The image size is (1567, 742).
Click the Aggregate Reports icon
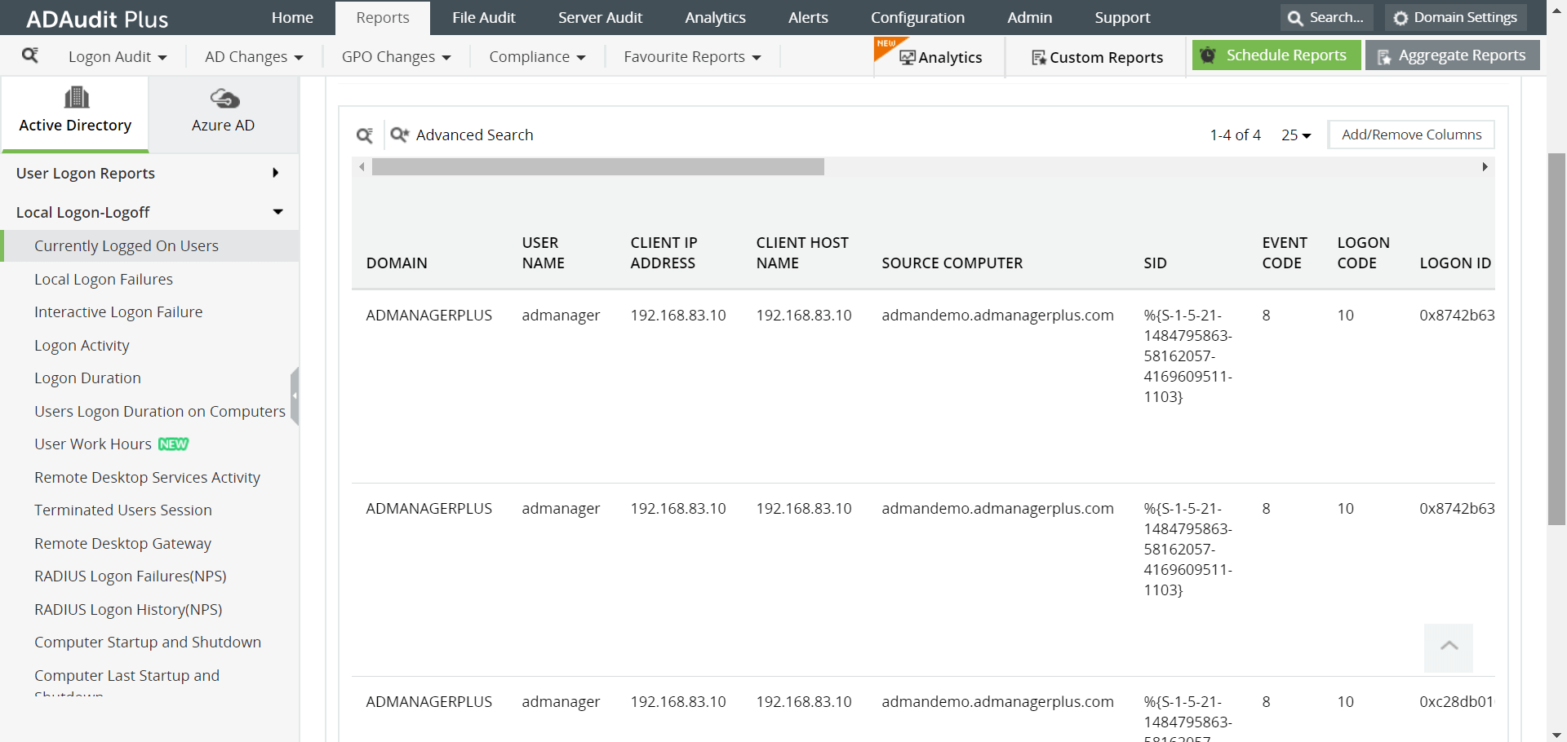point(1383,56)
